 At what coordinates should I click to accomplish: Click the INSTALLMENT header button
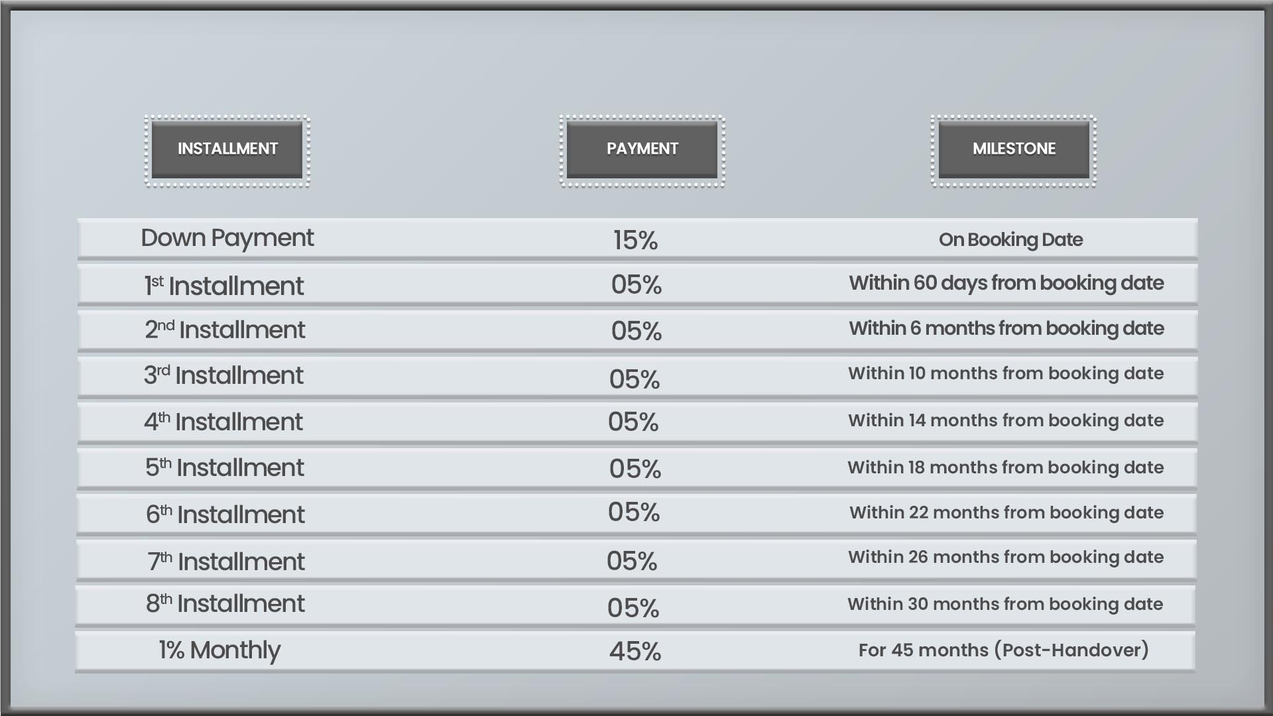tap(227, 149)
